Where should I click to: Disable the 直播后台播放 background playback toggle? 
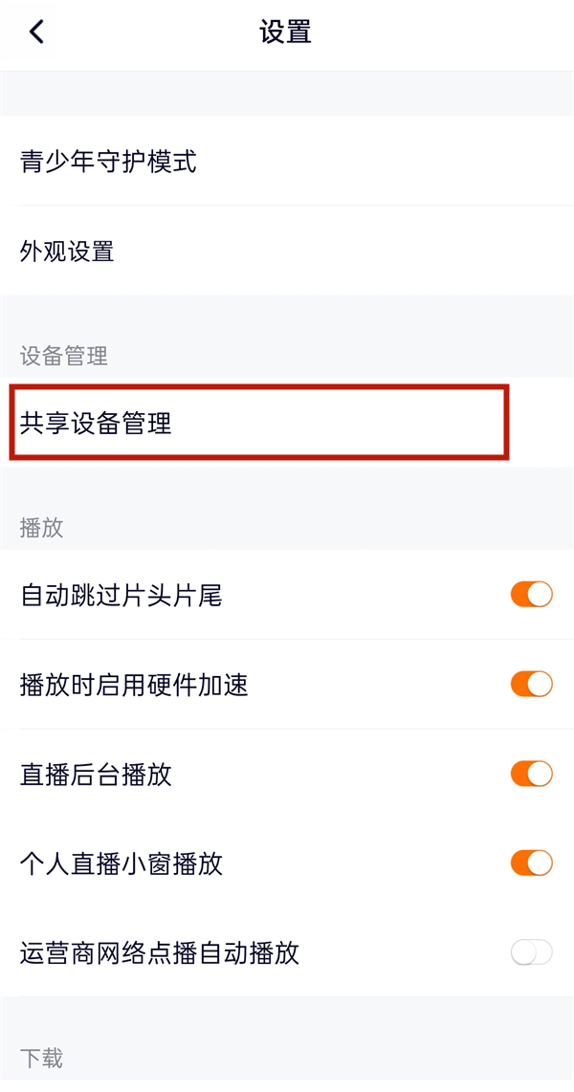pos(532,774)
